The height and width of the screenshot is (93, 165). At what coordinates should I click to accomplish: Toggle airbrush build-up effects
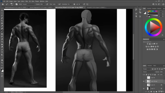tap(60, 4)
